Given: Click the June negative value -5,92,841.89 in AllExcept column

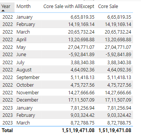Looking at the screenshot, I should coord(82,55).
